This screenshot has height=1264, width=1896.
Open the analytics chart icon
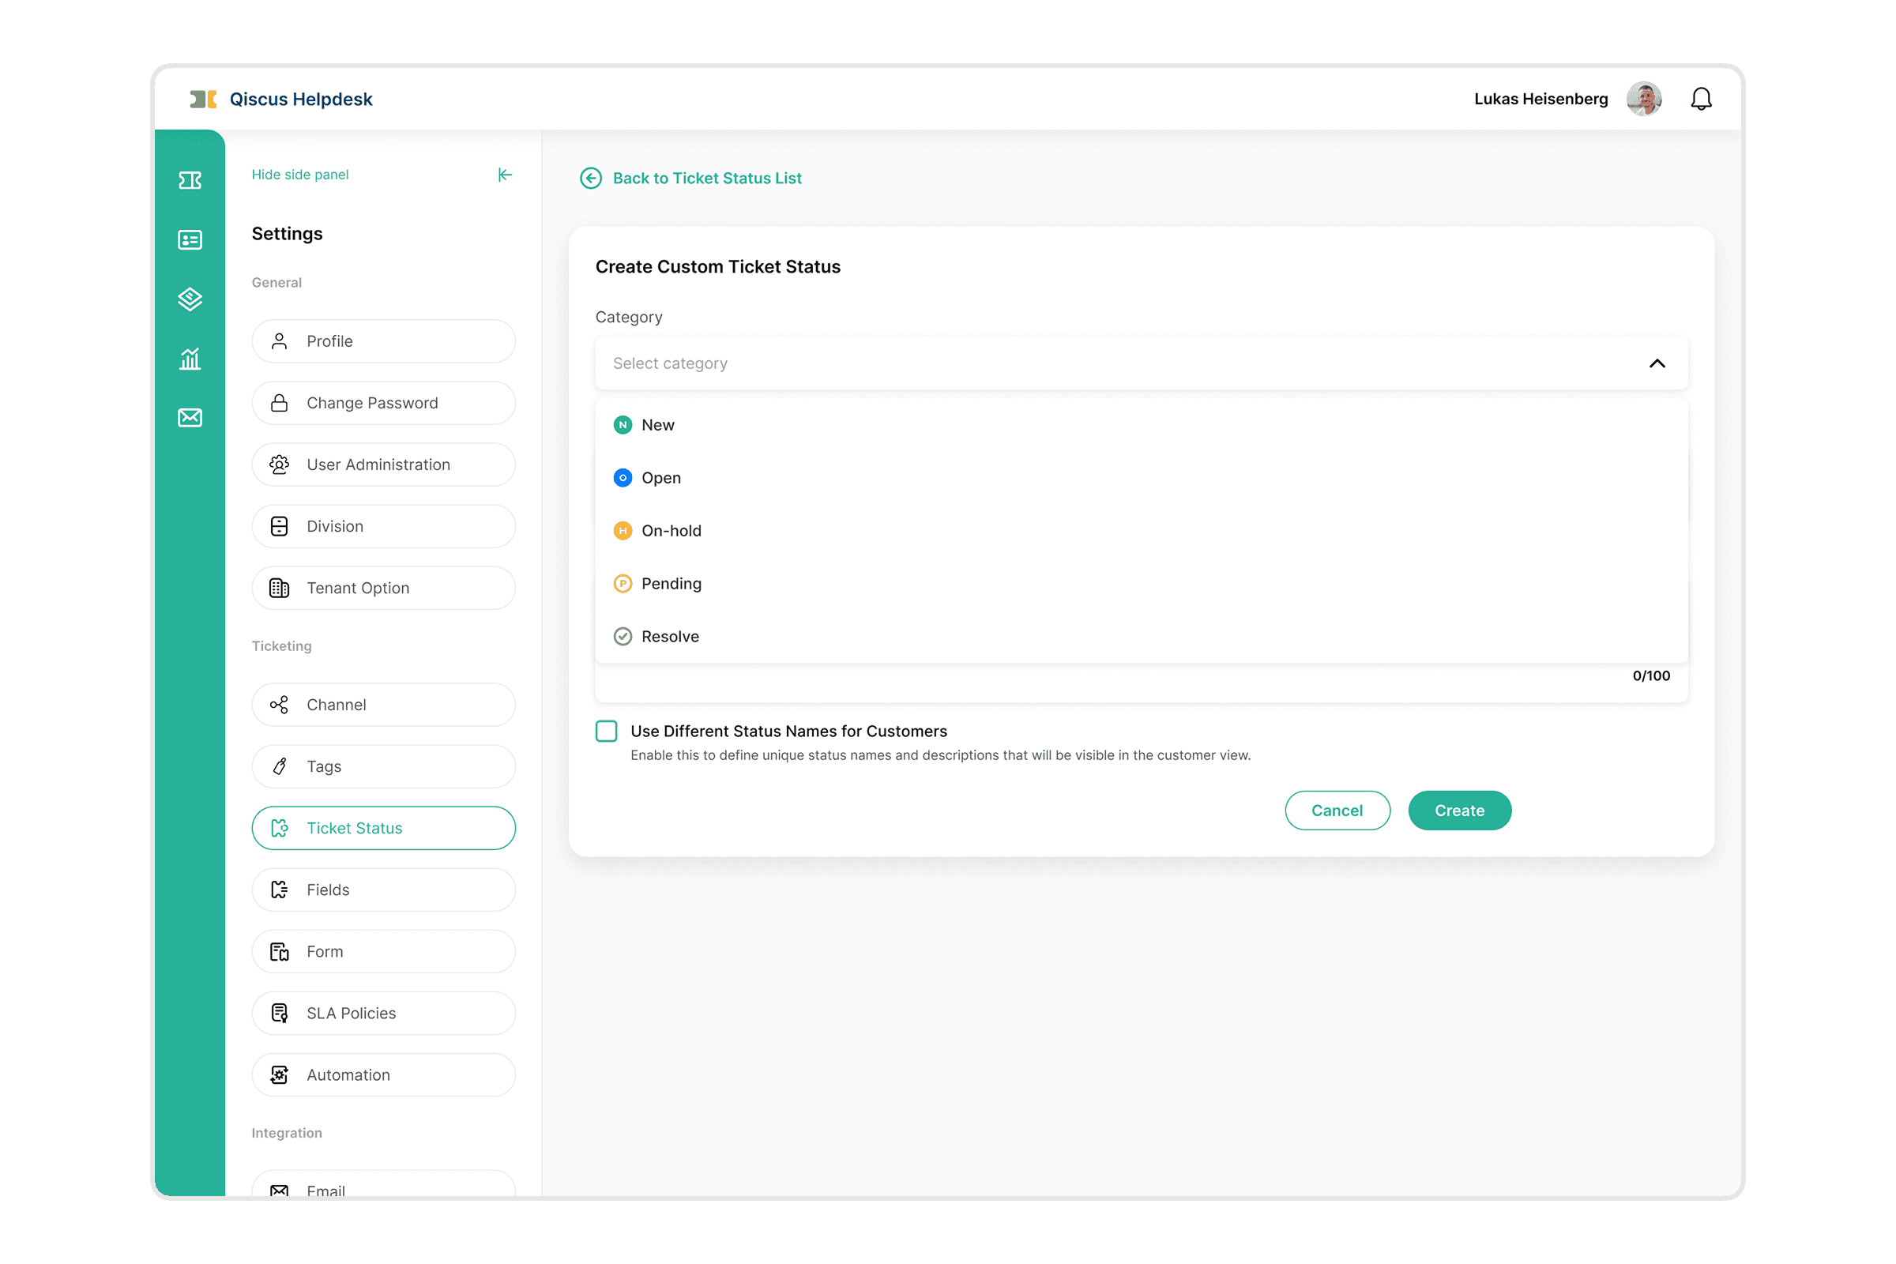(190, 359)
